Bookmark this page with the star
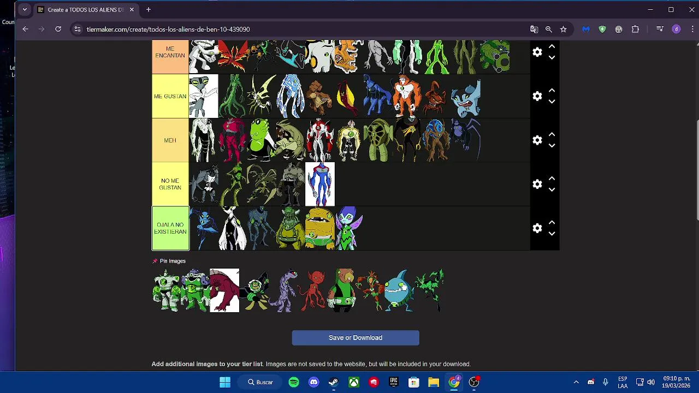This screenshot has width=699, height=393. 564,29
